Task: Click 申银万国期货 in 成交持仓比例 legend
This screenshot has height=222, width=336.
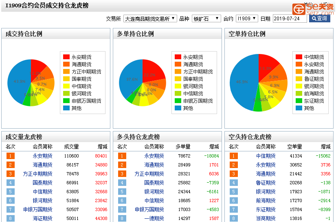Action: (x=86, y=101)
